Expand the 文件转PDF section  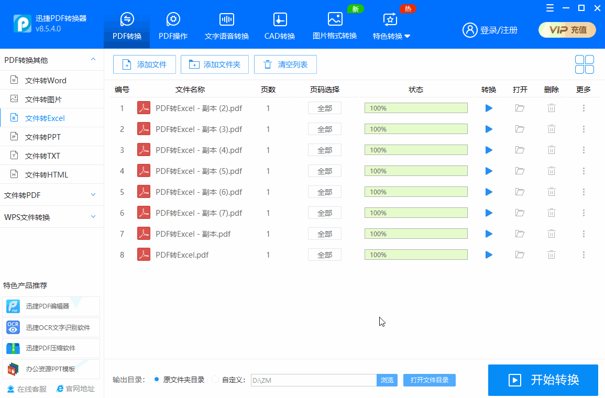[51, 194]
